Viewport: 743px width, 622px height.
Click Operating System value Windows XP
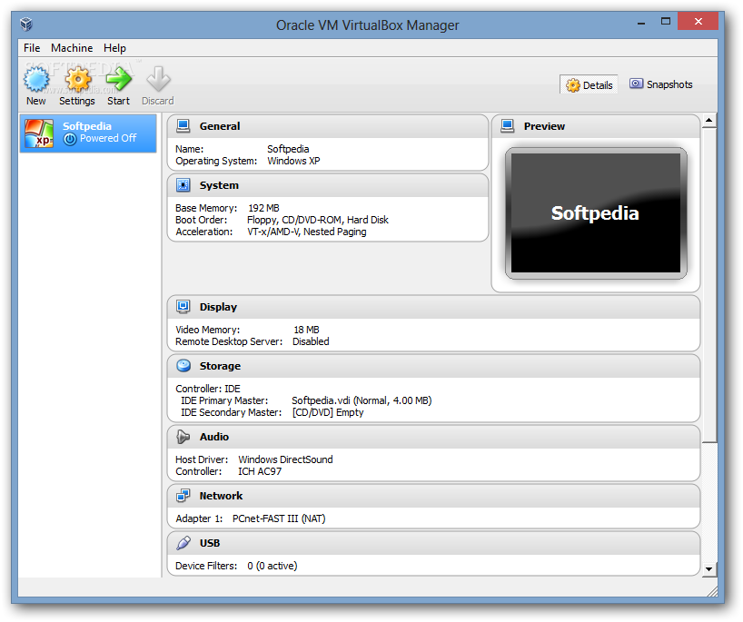point(293,161)
